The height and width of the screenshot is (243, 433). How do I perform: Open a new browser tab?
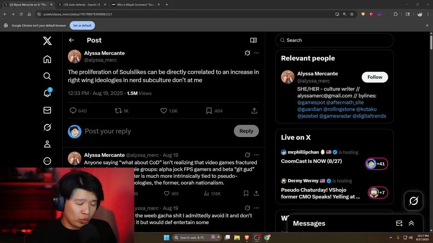167,5
